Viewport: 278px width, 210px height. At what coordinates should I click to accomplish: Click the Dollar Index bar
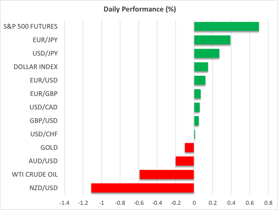201,67
